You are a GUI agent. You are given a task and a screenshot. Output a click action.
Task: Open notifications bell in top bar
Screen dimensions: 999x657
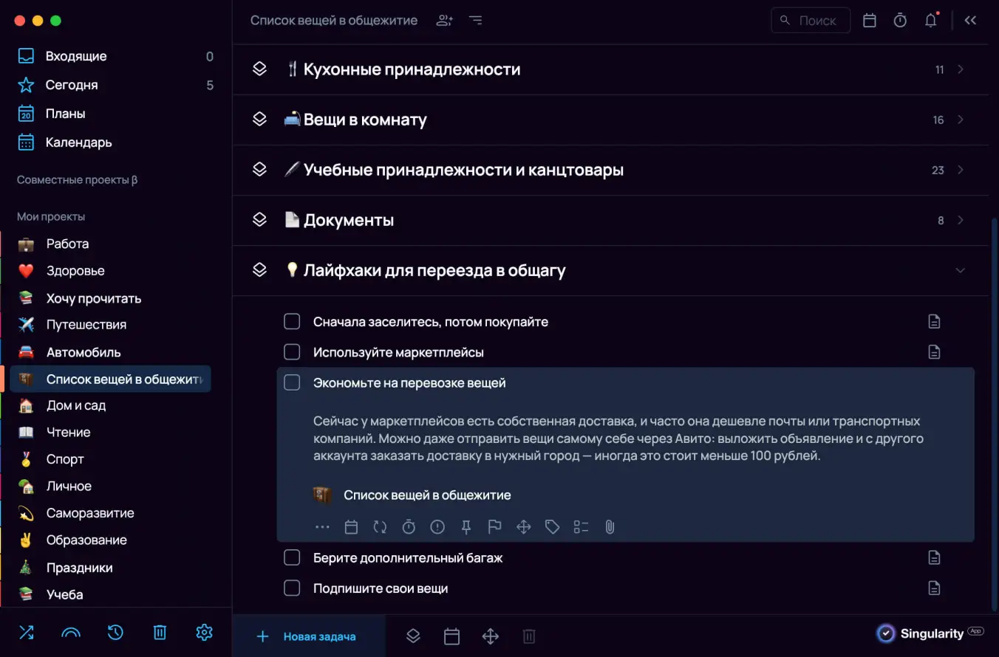click(931, 21)
